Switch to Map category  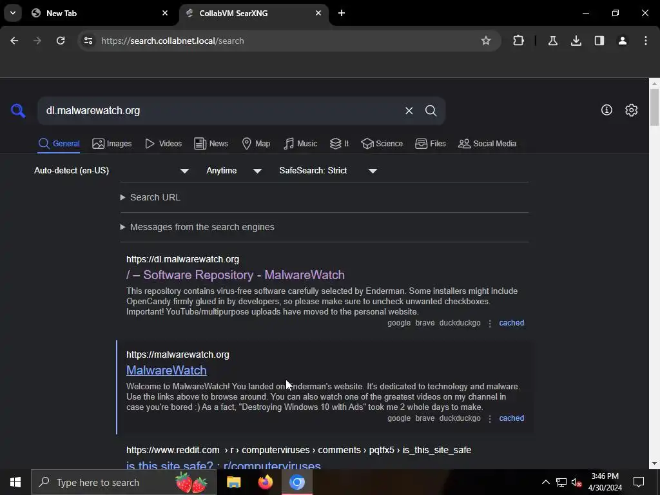(x=256, y=144)
